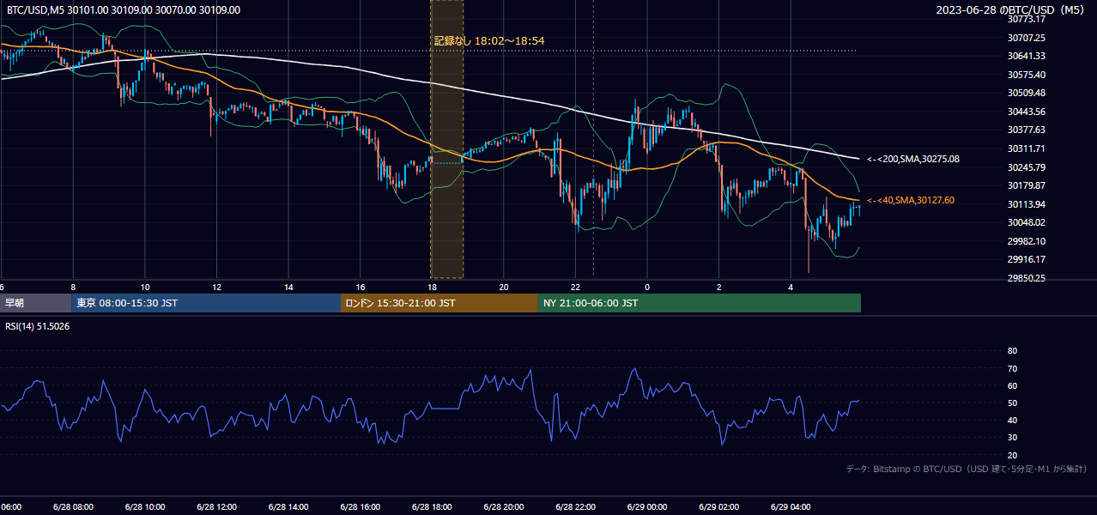Select the 記録なし 18:02～18:54 annotation label
Screen dimensions: 1097x515
489,40
